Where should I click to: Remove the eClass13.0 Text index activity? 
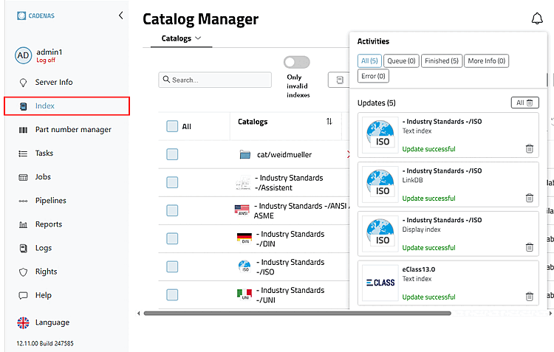529,297
